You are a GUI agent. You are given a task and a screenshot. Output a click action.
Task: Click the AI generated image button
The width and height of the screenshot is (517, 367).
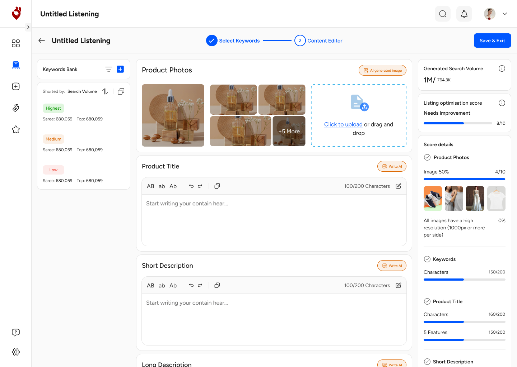(x=382, y=70)
